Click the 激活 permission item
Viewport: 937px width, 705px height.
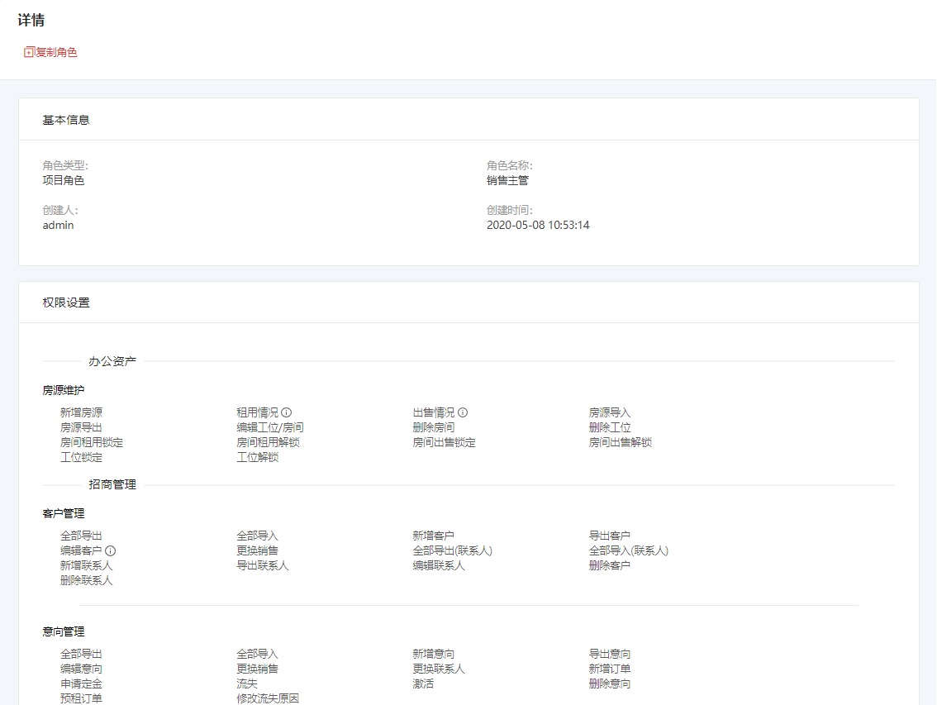click(x=423, y=684)
